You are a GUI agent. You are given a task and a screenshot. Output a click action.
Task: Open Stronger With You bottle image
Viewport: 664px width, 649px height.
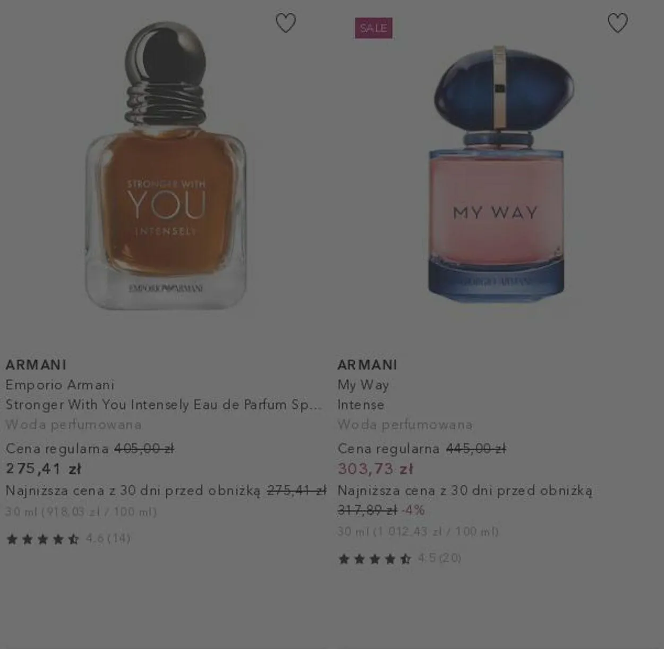tap(166, 166)
